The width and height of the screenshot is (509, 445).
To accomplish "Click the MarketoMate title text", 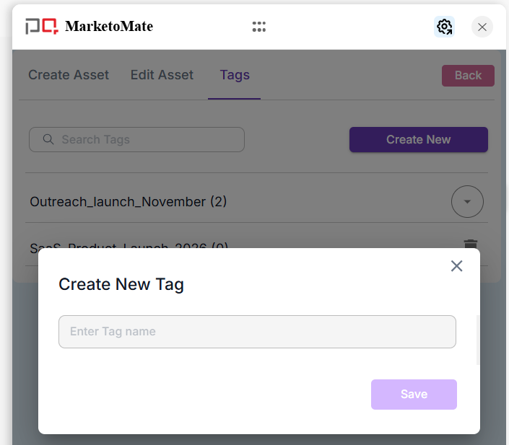I will pyautogui.click(x=109, y=27).
